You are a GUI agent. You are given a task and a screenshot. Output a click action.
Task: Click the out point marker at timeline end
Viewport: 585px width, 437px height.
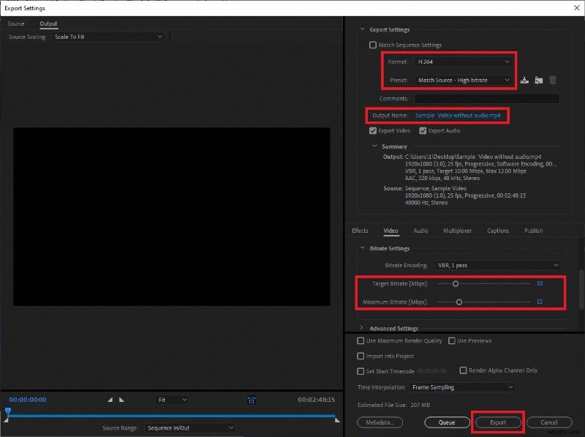337,420
